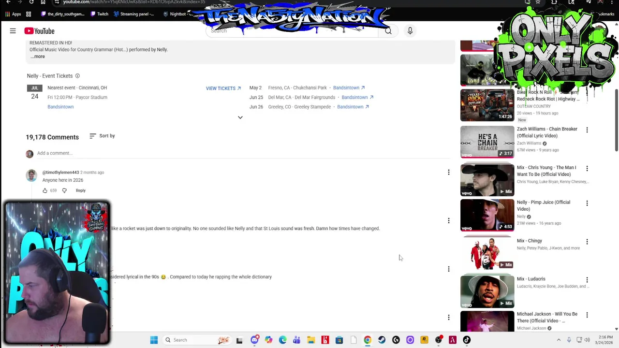Open more options for Mix - Ludacris
619x348 pixels.
[587, 280]
